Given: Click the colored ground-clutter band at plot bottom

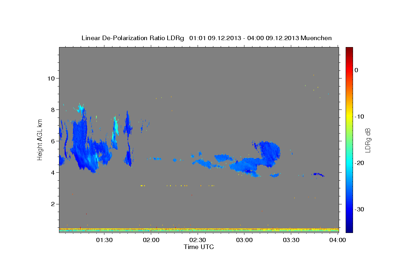Looking at the screenshot, I should pyautogui.click(x=199, y=230).
